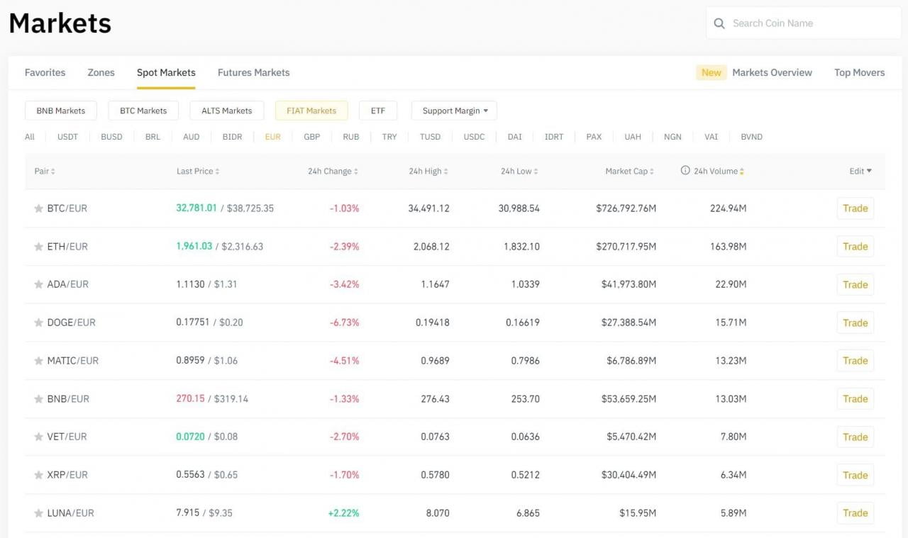Screen dimensions: 908x538
Task: Open the Support Margin dropdown
Action: click(x=454, y=111)
